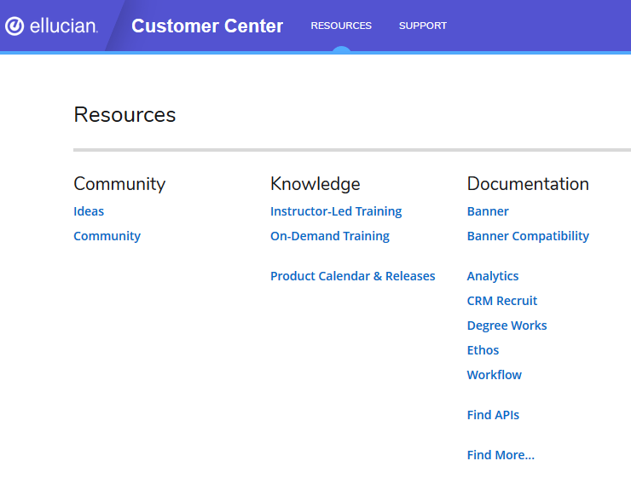The width and height of the screenshot is (631, 484).
Task: Open the Banner documentation link
Action: pyautogui.click(x=488, y=211)
